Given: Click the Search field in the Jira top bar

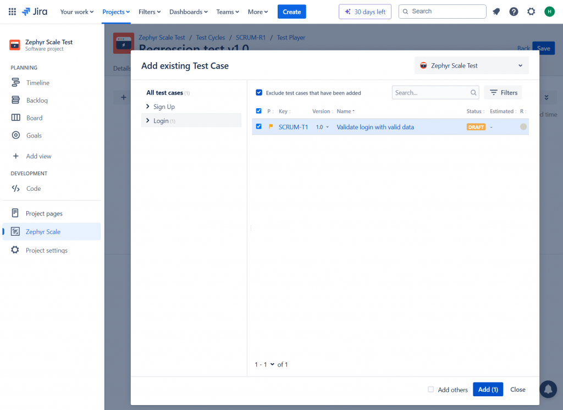Looking at the screenshot, I should [x=442, y=12].
